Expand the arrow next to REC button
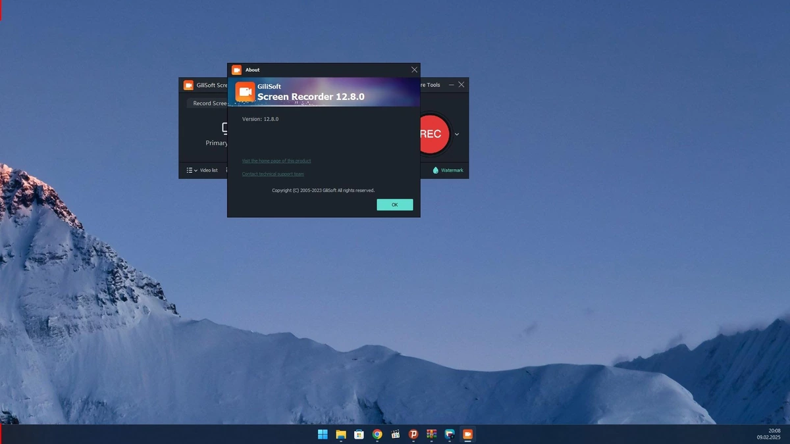The width and height of the screenshot is (790, 444). point(457,134)
